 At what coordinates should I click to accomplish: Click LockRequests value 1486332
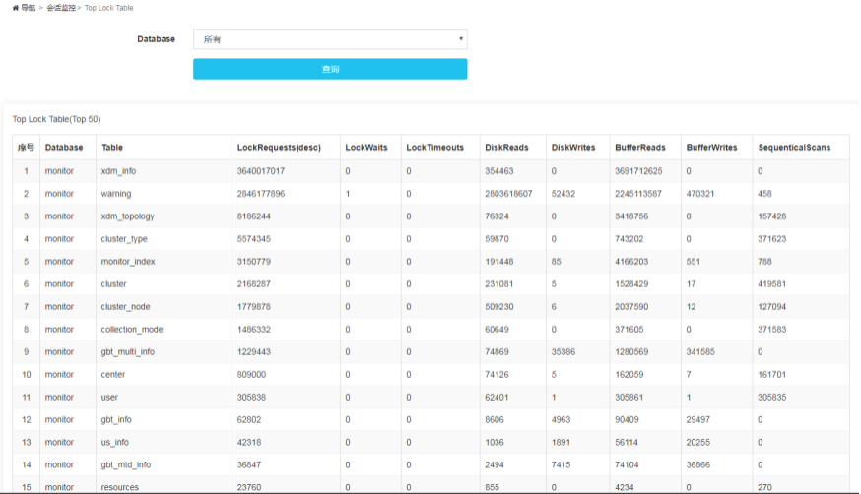pyautogui.click(x=254, y=329)
